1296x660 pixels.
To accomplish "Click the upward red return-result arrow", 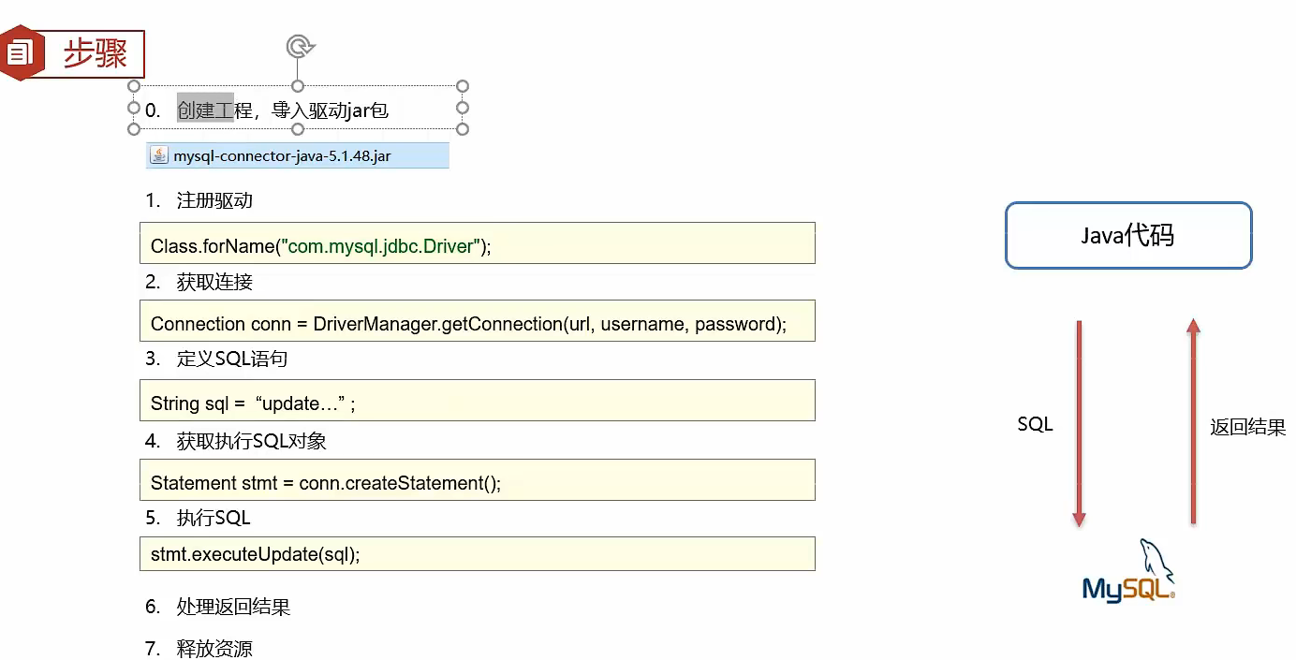I will 1193,421.
